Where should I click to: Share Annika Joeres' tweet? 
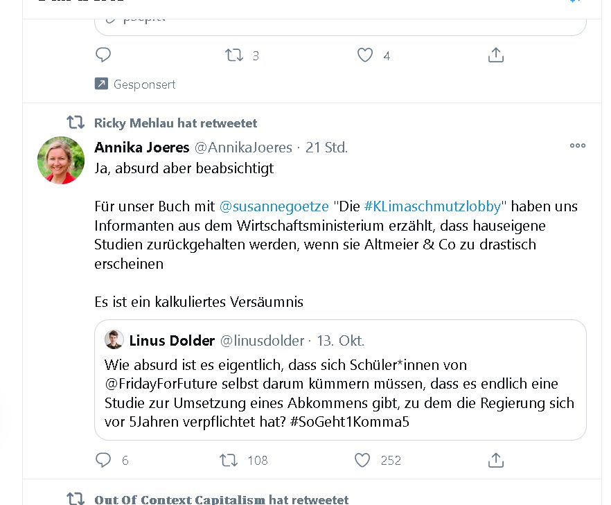[496, 460]
